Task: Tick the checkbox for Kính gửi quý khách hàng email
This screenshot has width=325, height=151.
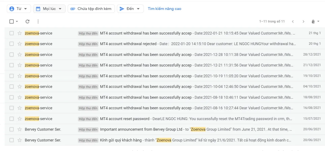Action: pos(12,140)
